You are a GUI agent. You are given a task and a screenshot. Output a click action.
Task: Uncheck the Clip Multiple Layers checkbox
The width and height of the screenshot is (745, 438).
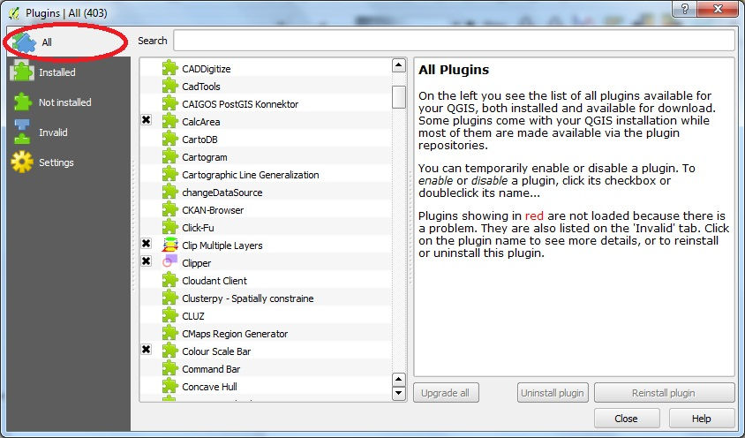point(147,244)
